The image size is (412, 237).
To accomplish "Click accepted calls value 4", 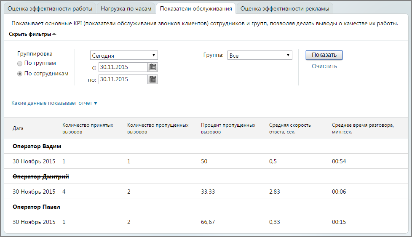I will (64, 192).
